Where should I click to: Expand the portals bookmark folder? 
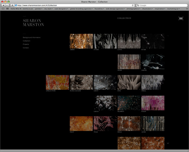coord(39,9)
